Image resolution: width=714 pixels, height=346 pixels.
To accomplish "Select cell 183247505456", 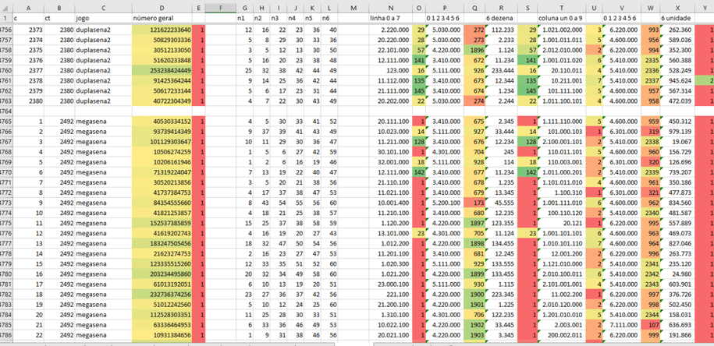I will pyautogui.click(x=162, y=244).
